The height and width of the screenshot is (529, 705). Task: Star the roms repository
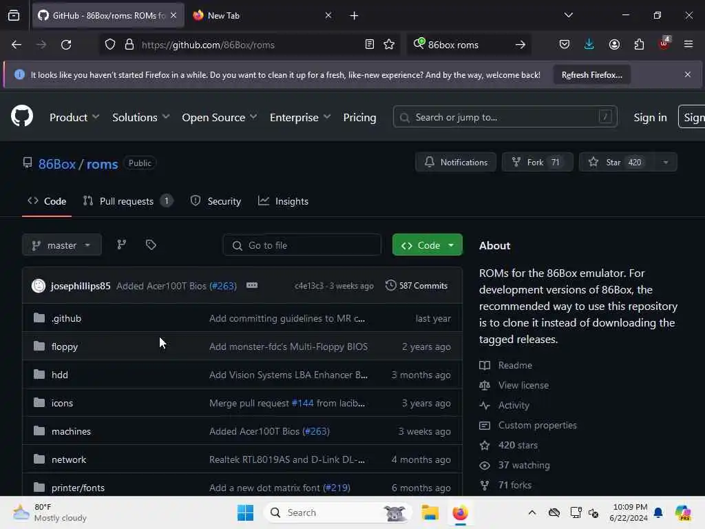tap(617, 162)
